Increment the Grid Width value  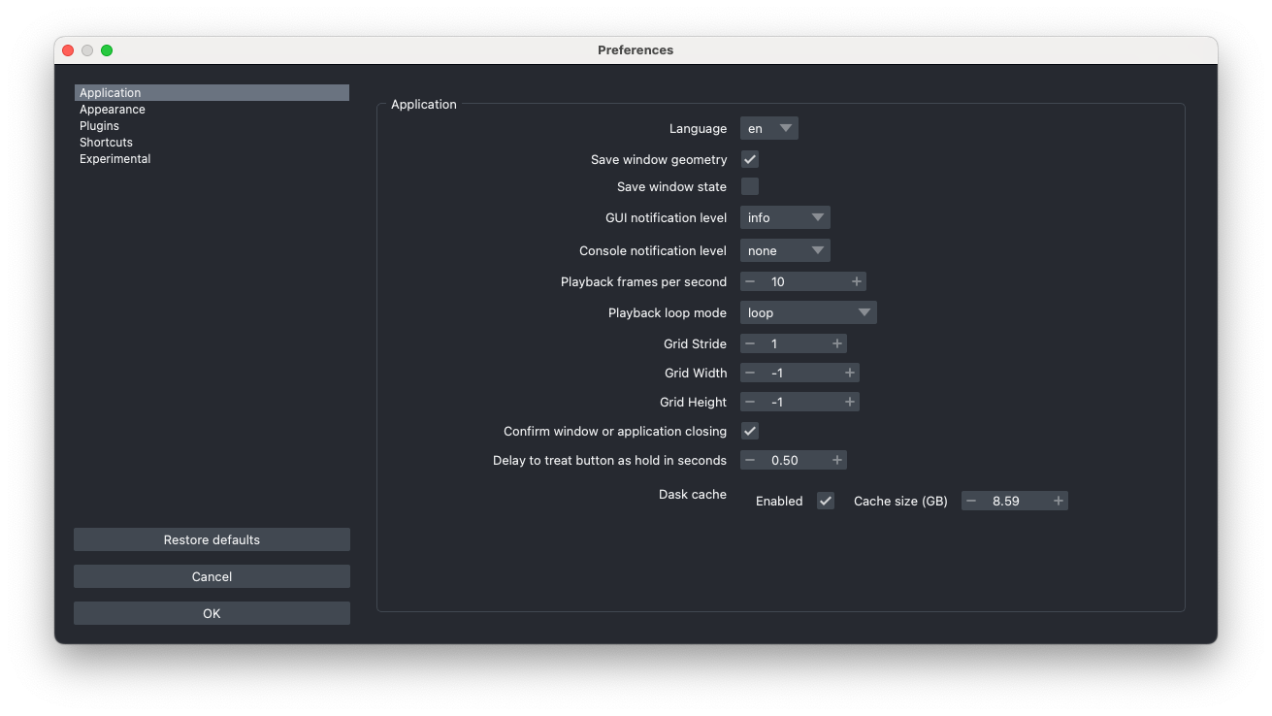[850, 372]
